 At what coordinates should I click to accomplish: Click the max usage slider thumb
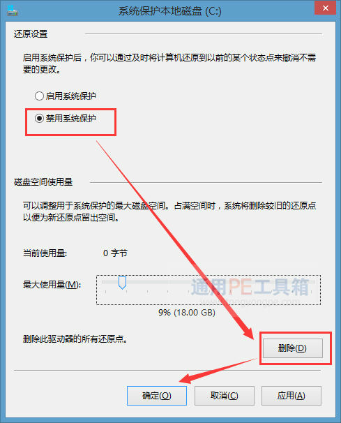(122, 283)
